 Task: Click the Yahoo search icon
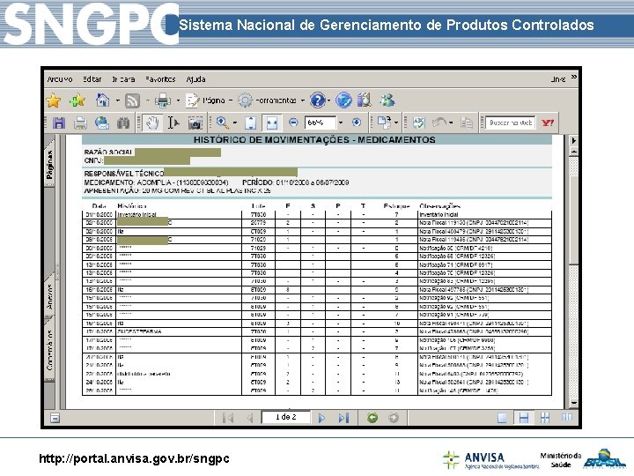click(548, 123)
